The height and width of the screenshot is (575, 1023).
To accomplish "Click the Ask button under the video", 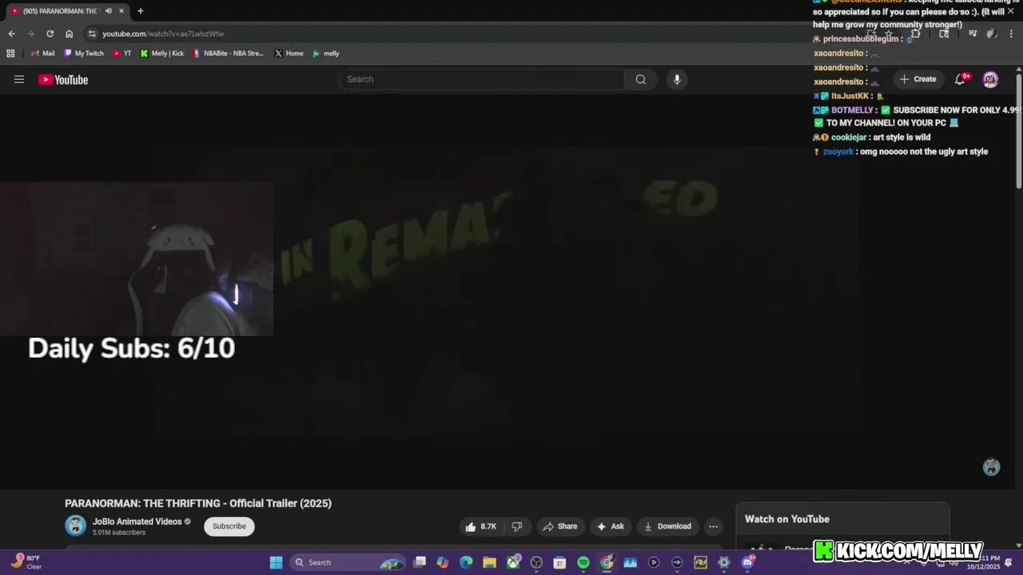I will click(x=611, y=526).
